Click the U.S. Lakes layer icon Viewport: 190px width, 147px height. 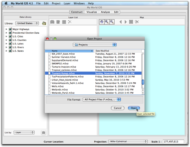10,44
